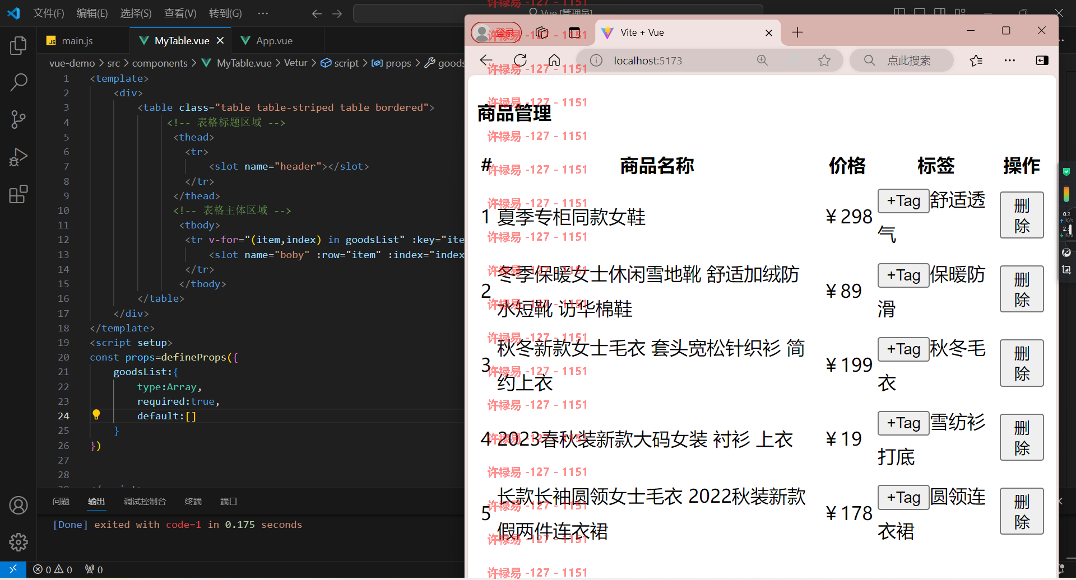Go back in VS Code editor navigation
Screen dimensions: 1076x580
[317, 13]
